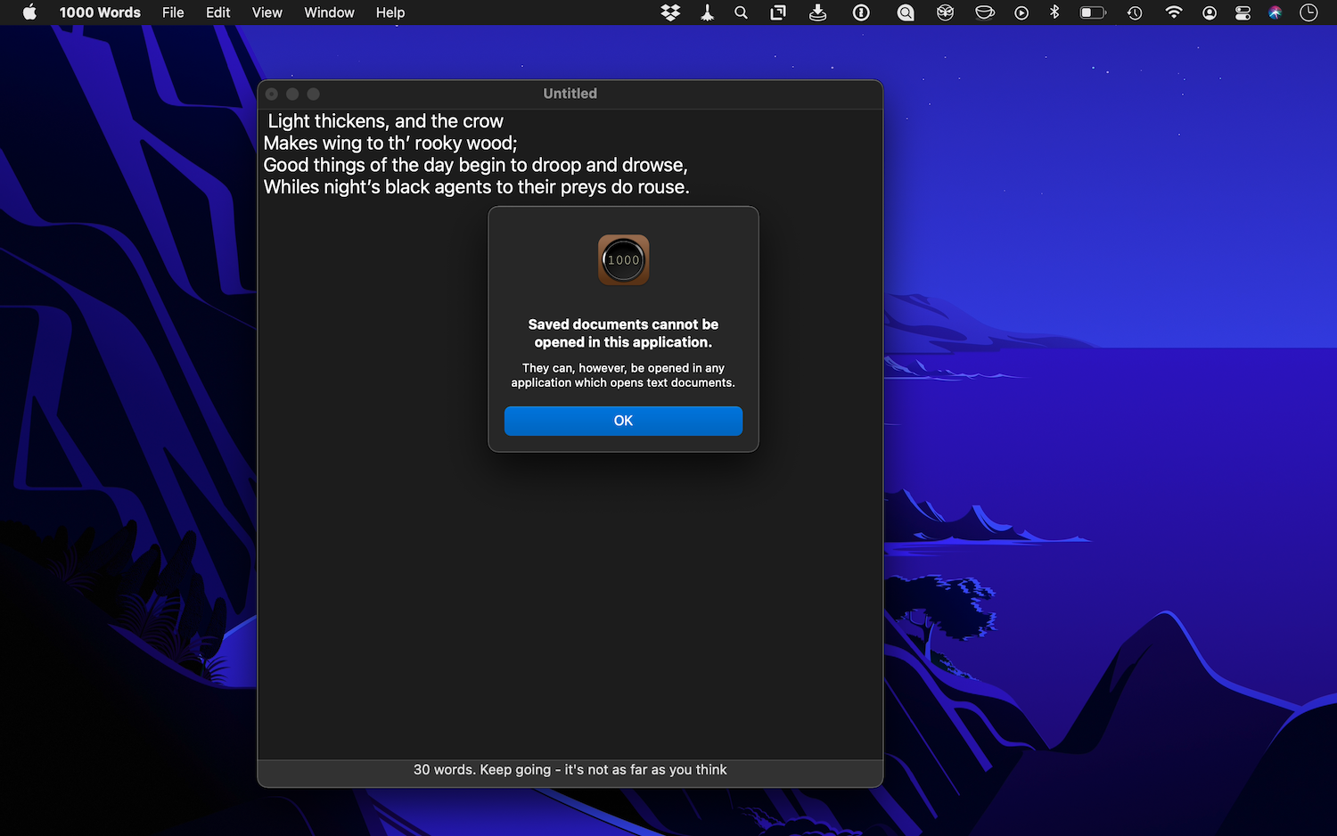This screenshot has width=1337, height=836.
Task: Click the owl face menu bar icon
Action: click(945, 12)
